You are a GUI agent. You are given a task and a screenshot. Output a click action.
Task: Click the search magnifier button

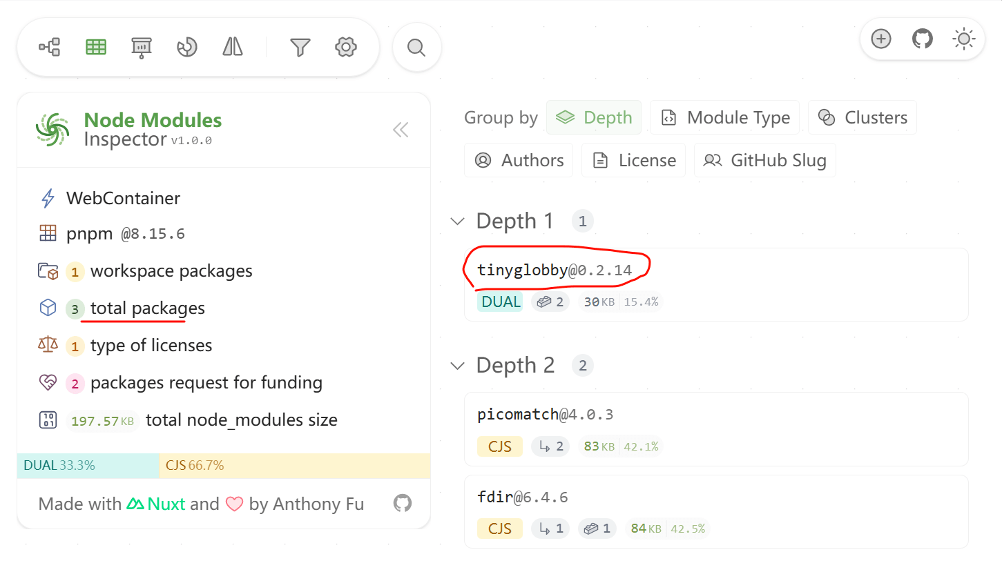(416, 47)
